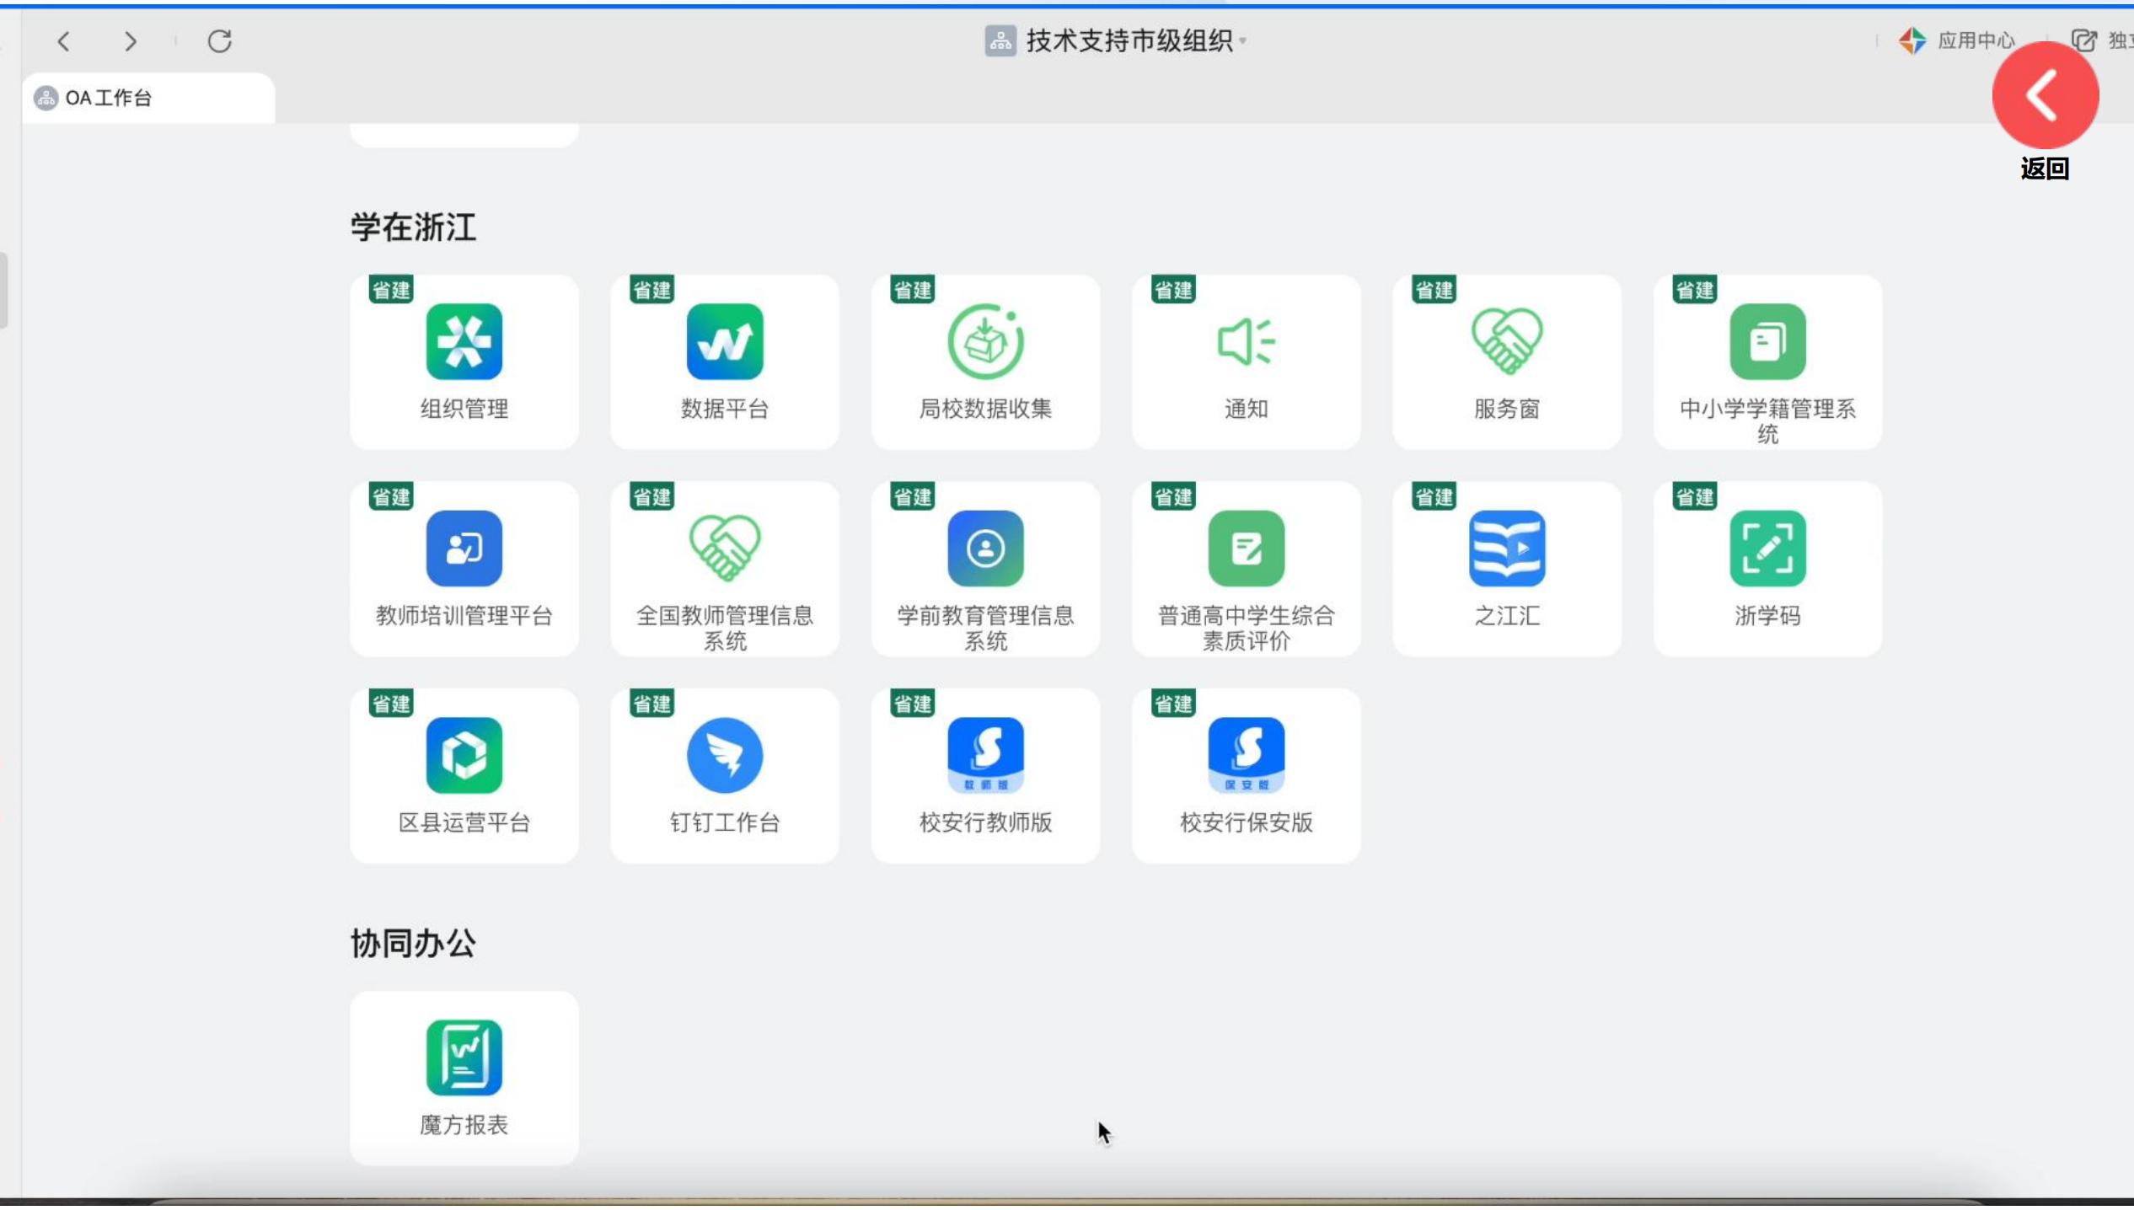Open the 浙学码 scan icon
Screen dimensions: 2134x1210
click(1767, 549)
